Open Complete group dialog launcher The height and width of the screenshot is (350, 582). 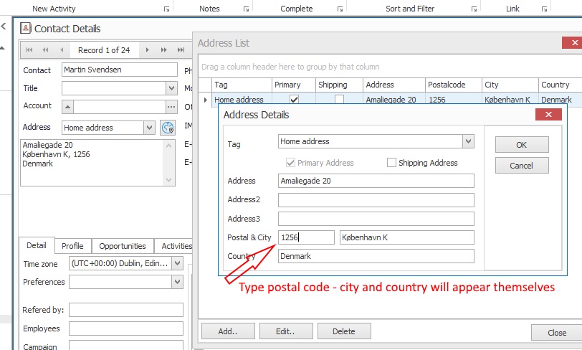pos(340,9)
